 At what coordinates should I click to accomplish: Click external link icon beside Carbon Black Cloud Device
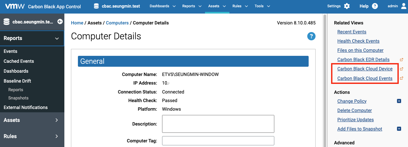point(401,69)
